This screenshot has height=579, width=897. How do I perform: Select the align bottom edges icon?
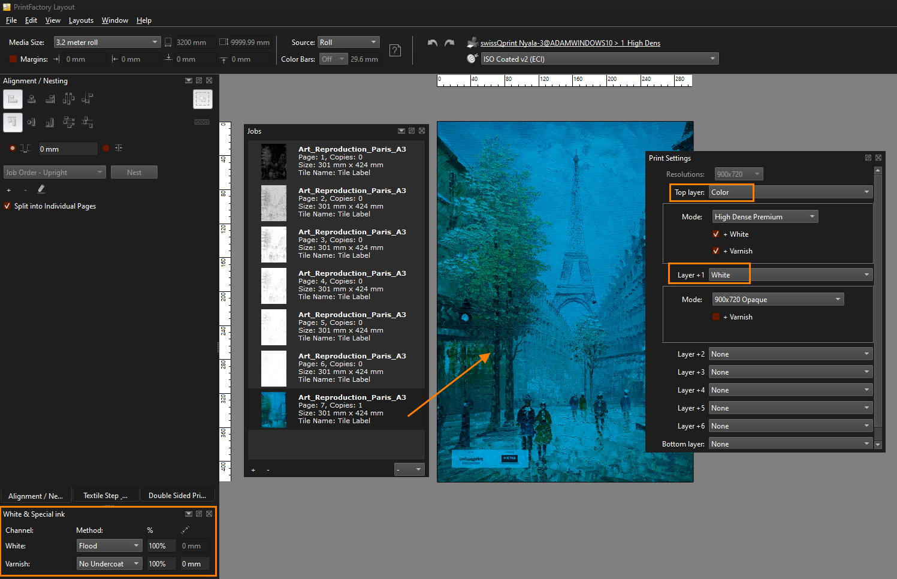pos(50,122)
